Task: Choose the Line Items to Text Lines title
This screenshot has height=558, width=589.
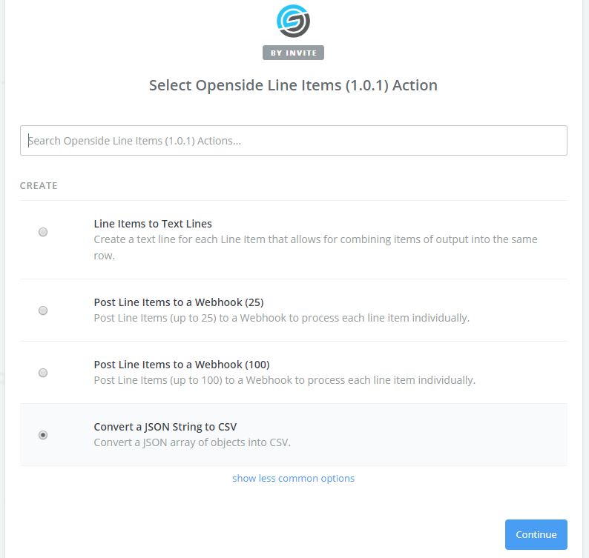Action: [153, 224]
